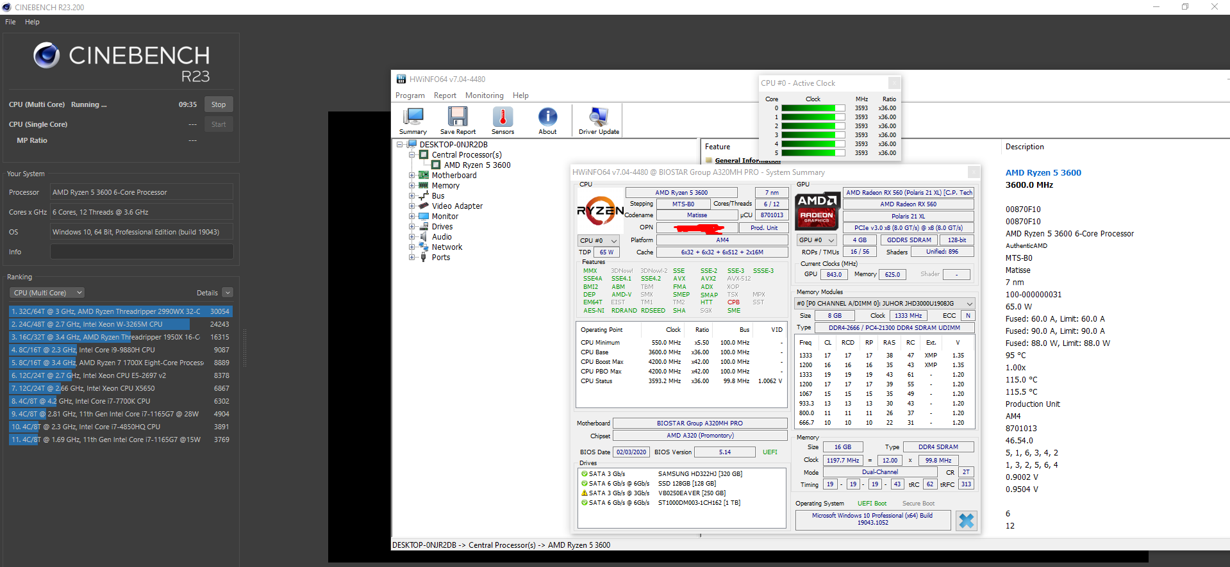Click the BIOSTAR Group A320MH PRO motherboard field
Viewport: 1230px width, 567px height.
point(700,423)
